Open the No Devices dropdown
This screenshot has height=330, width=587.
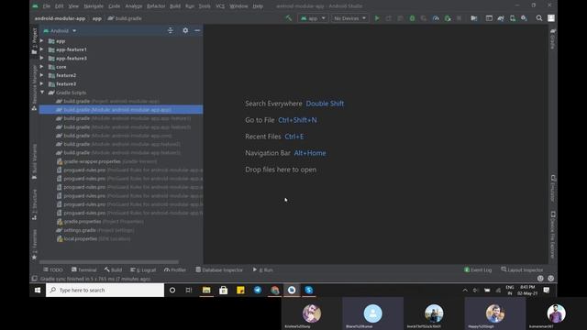[349, 18]
